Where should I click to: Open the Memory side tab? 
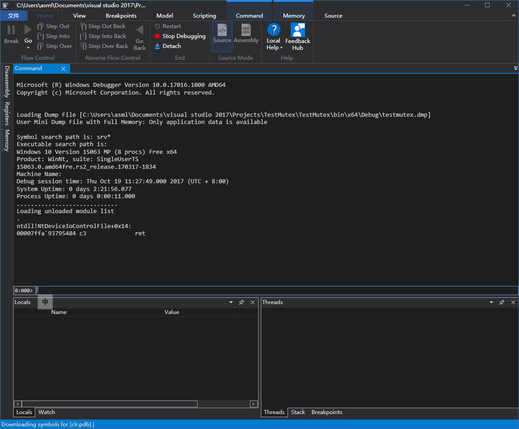tap(7, 141)
